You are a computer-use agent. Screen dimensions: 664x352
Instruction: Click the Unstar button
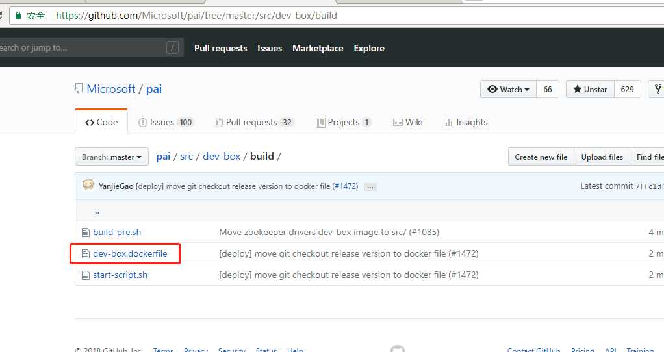point(590,89)
